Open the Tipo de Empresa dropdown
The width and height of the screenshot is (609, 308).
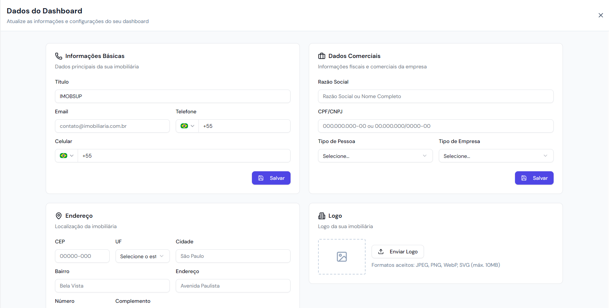(496, 156)
